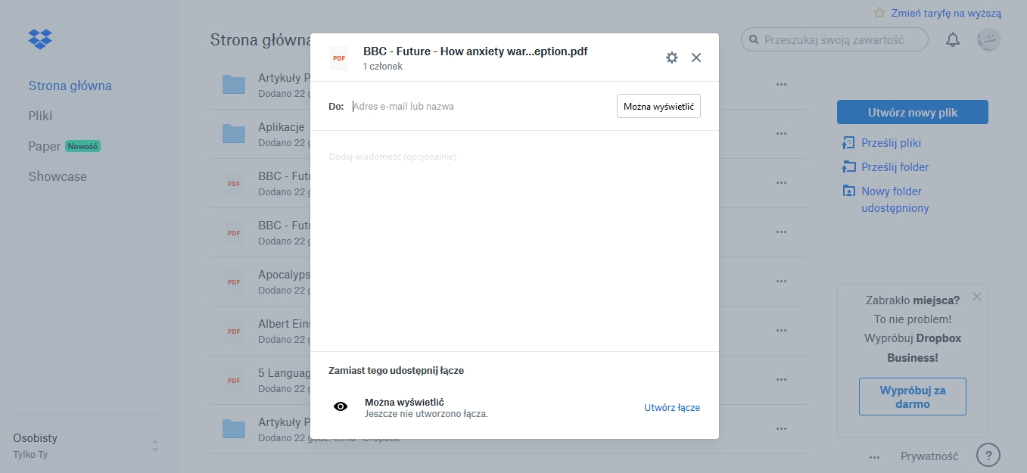The width and height of the screenshot is (1027, 473).
Task: Click the Prześlij folder icon
Action: pyautogui.click(x=848, y=167)
